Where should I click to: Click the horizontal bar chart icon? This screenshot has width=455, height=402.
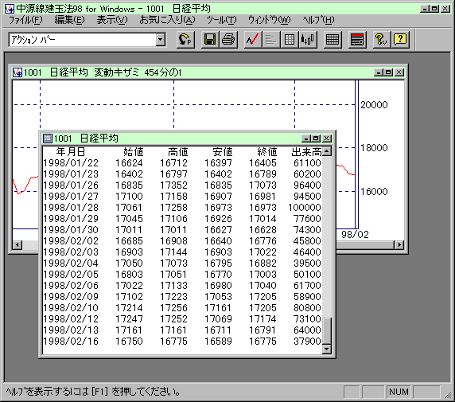coord(270,39)
